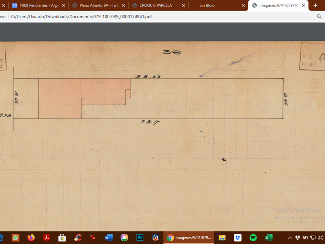The width and height of the screenshot is (325, 244).
Task: Open File Explorer from the taskbar
Action: [222, 237]
